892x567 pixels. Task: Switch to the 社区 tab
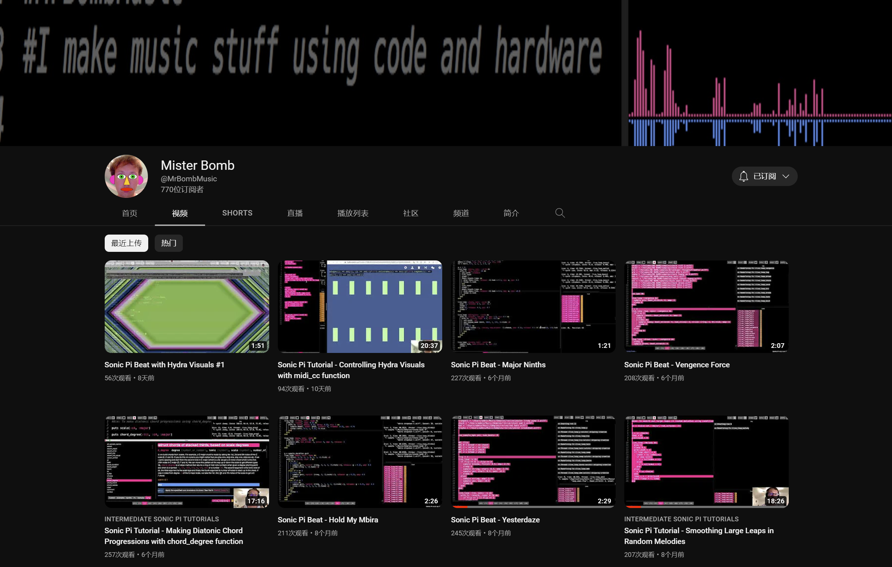pos(411,213)
